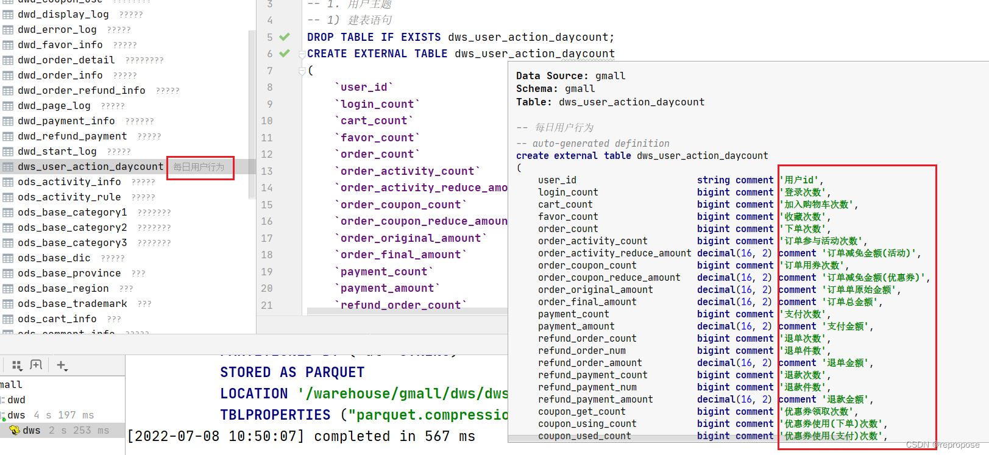Click the table icon beside dws_user_action_daycount

point(8,166)
